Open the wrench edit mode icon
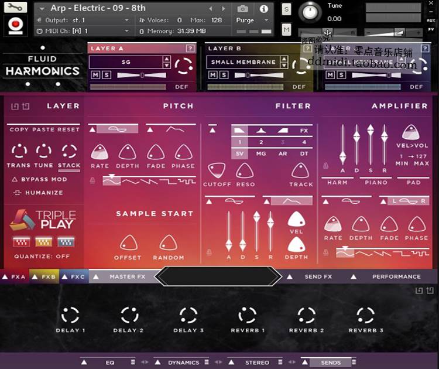This screenshot has height=369, width=439. 15,7
